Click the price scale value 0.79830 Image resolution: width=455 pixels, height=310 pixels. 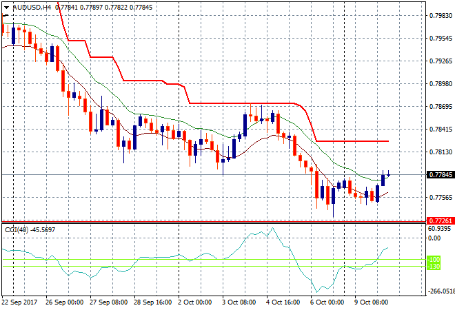[x=441, y=16]
